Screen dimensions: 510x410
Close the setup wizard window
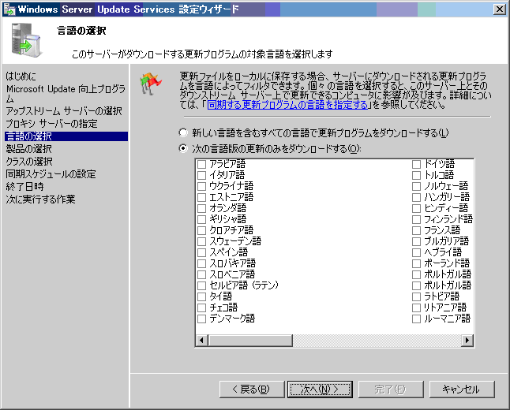point(499,9)
